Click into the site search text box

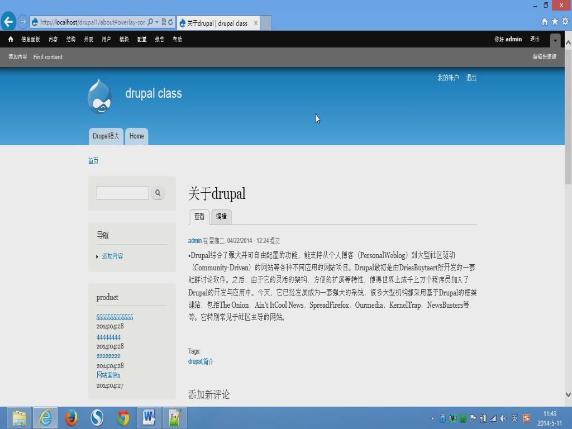(x=122, y=193)
